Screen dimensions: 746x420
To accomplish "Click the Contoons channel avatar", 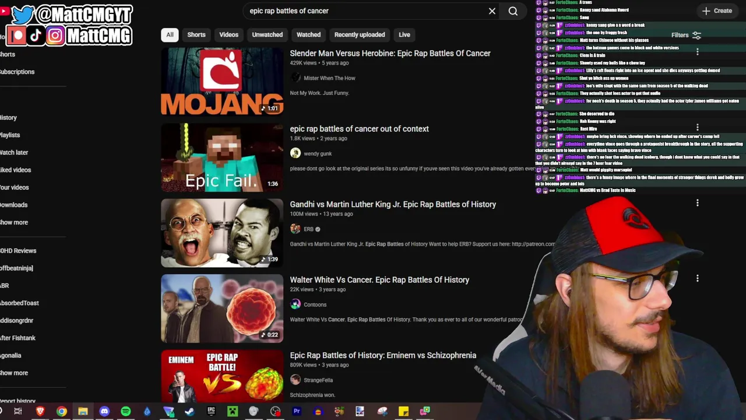I will click(295, 304).
